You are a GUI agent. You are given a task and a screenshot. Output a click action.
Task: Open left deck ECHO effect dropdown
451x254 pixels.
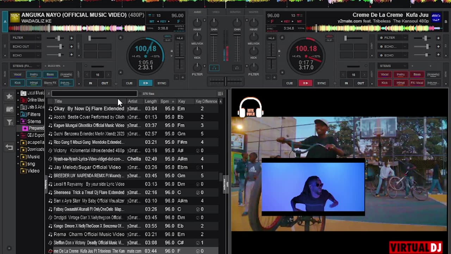point(38,55)
